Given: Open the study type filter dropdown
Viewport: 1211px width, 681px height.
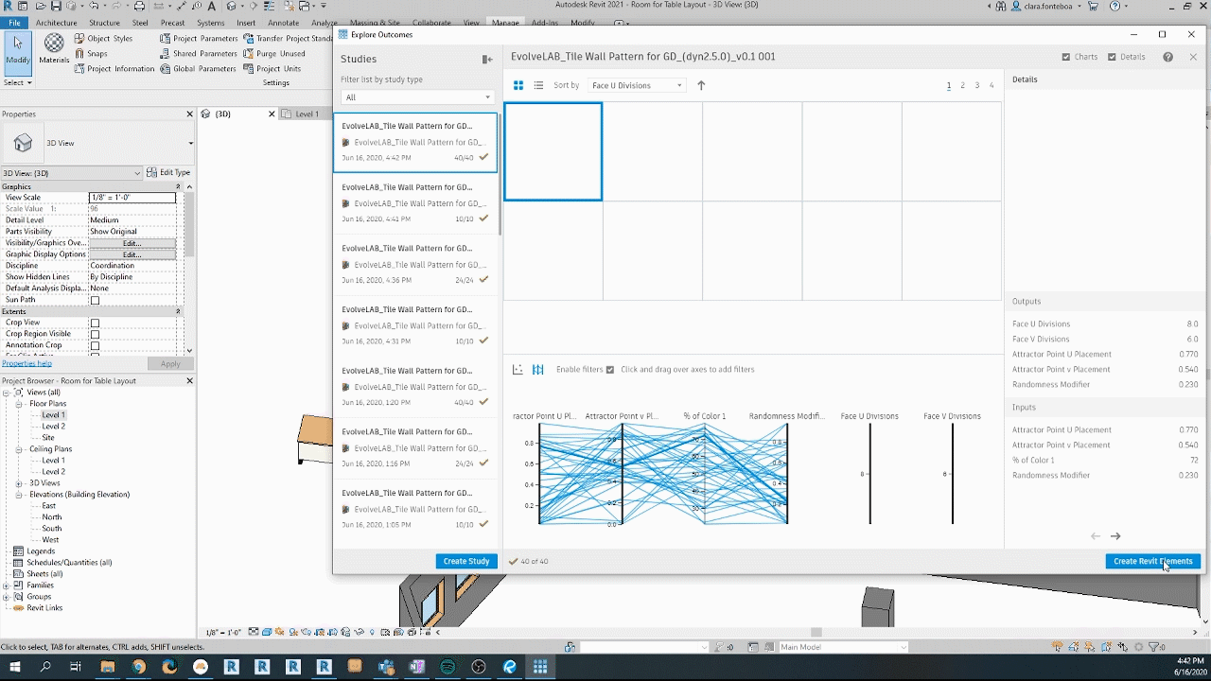Looking at the screenshot, I should tap(417, 97).
